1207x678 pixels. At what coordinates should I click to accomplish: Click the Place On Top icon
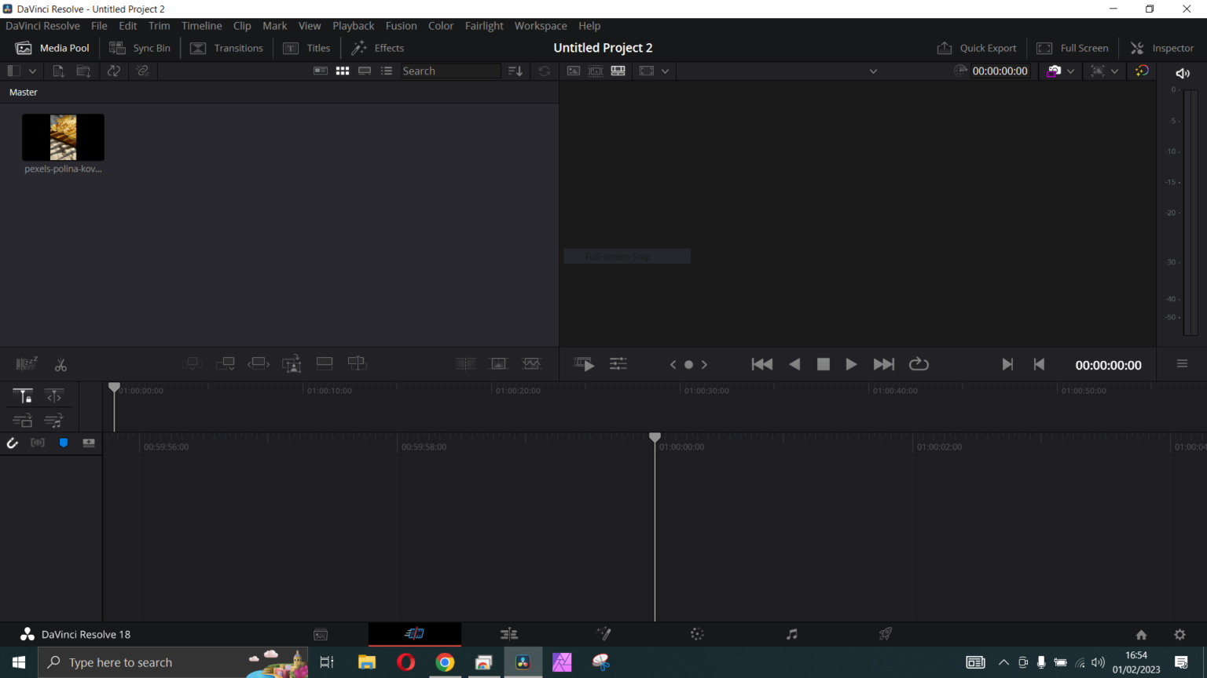click(325, 363)
